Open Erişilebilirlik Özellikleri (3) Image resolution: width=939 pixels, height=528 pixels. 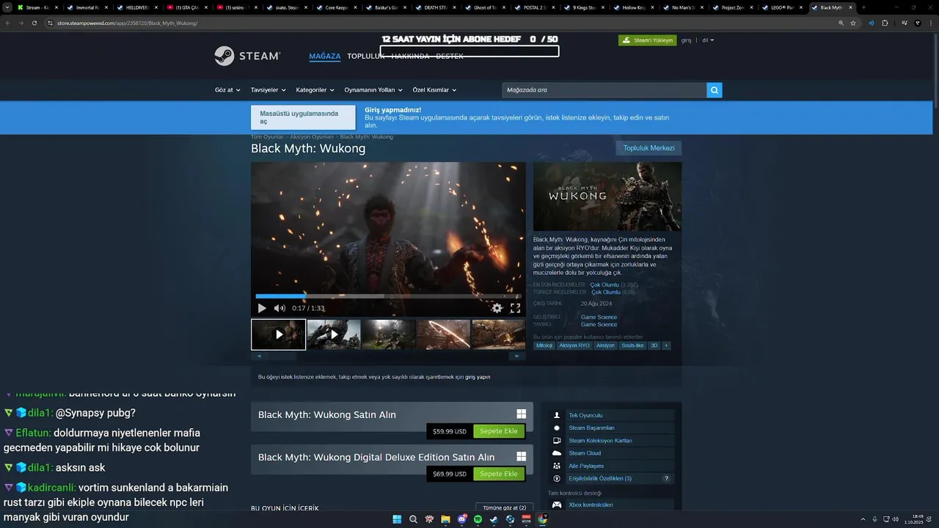[600, 478]
